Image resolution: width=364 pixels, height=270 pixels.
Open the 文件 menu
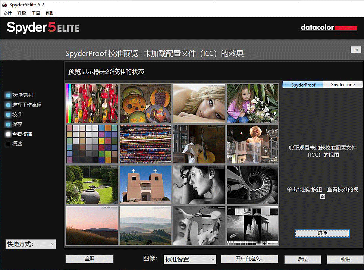[7, 13]
